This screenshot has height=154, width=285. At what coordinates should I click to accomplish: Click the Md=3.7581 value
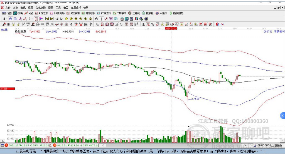[x=68, y=31]
